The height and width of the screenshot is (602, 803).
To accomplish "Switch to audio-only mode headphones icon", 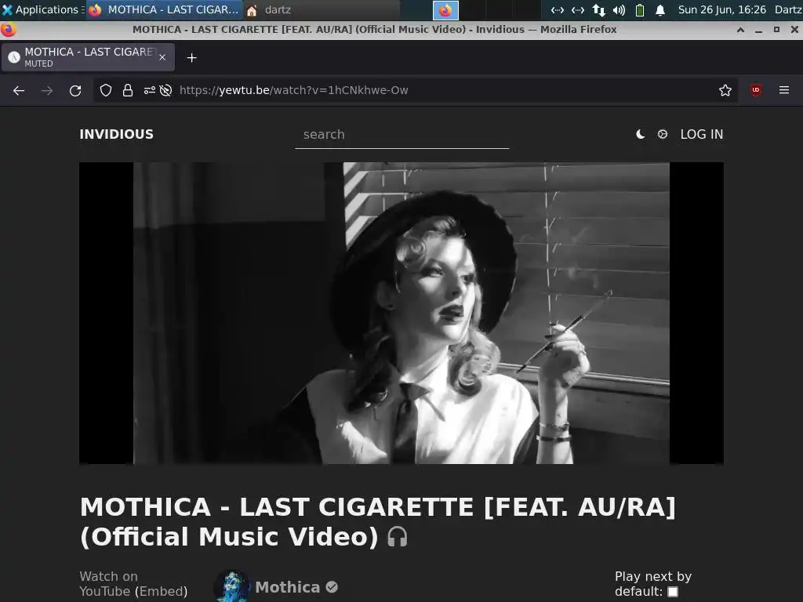I will [398, 537].
